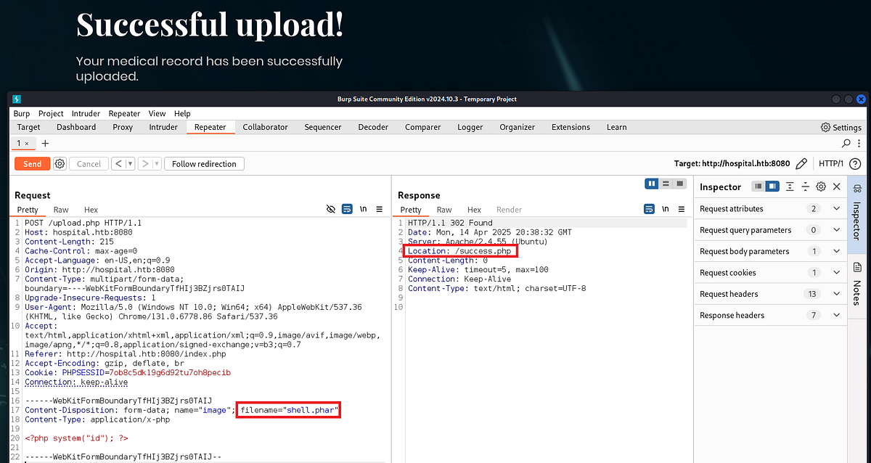871x463 pixels.
Task: Switch to the Logger tab
Action: tap(470, 127)
